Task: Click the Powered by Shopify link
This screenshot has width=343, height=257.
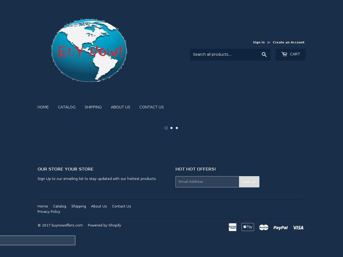Action: click(104, 225)
